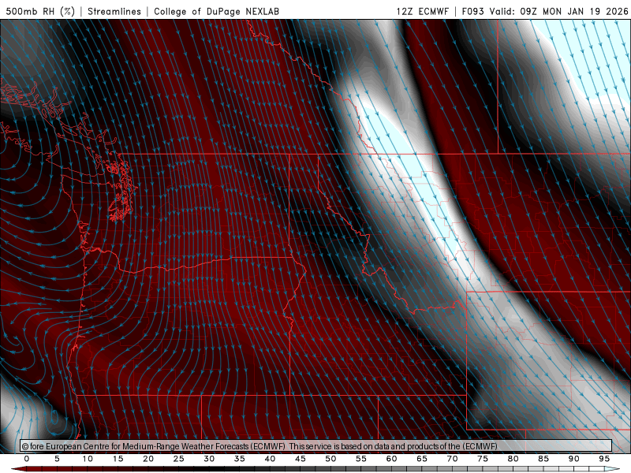Click the "20" humidity scale label
The width and height of the screenshot is (631, 473).
point(148,459)
